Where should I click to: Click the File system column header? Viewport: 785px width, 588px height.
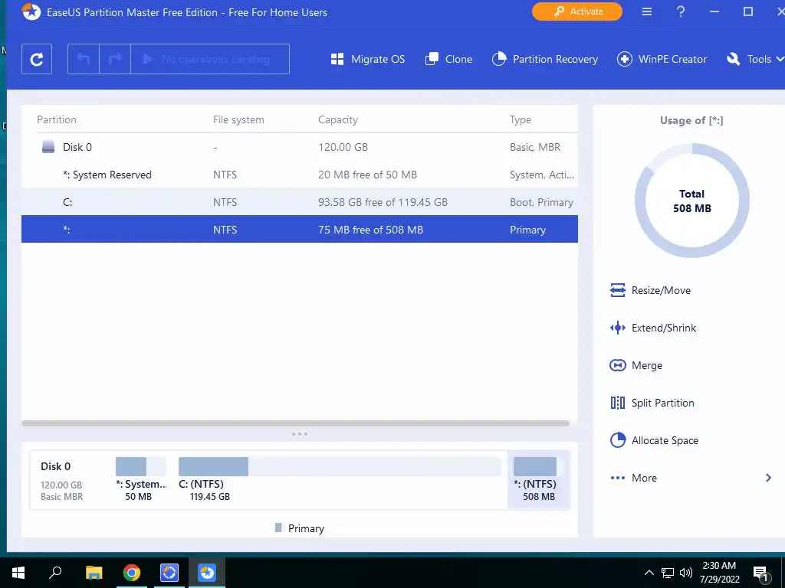tap(238, 119)
